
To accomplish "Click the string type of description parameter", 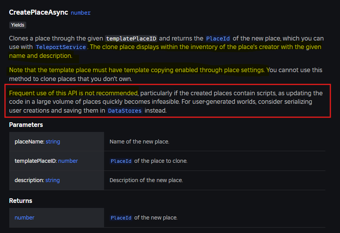I will (x=52, y=180).
